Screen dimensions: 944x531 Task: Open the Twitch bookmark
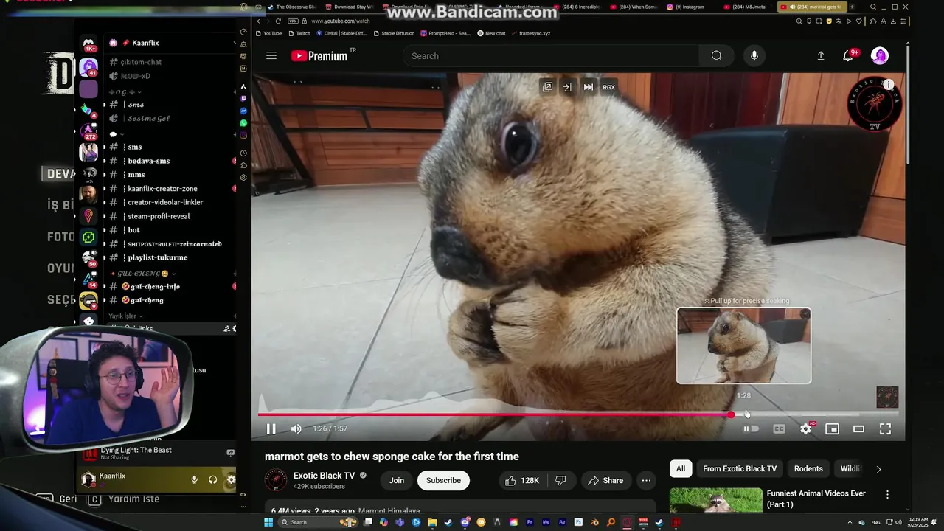coord(299,33)
